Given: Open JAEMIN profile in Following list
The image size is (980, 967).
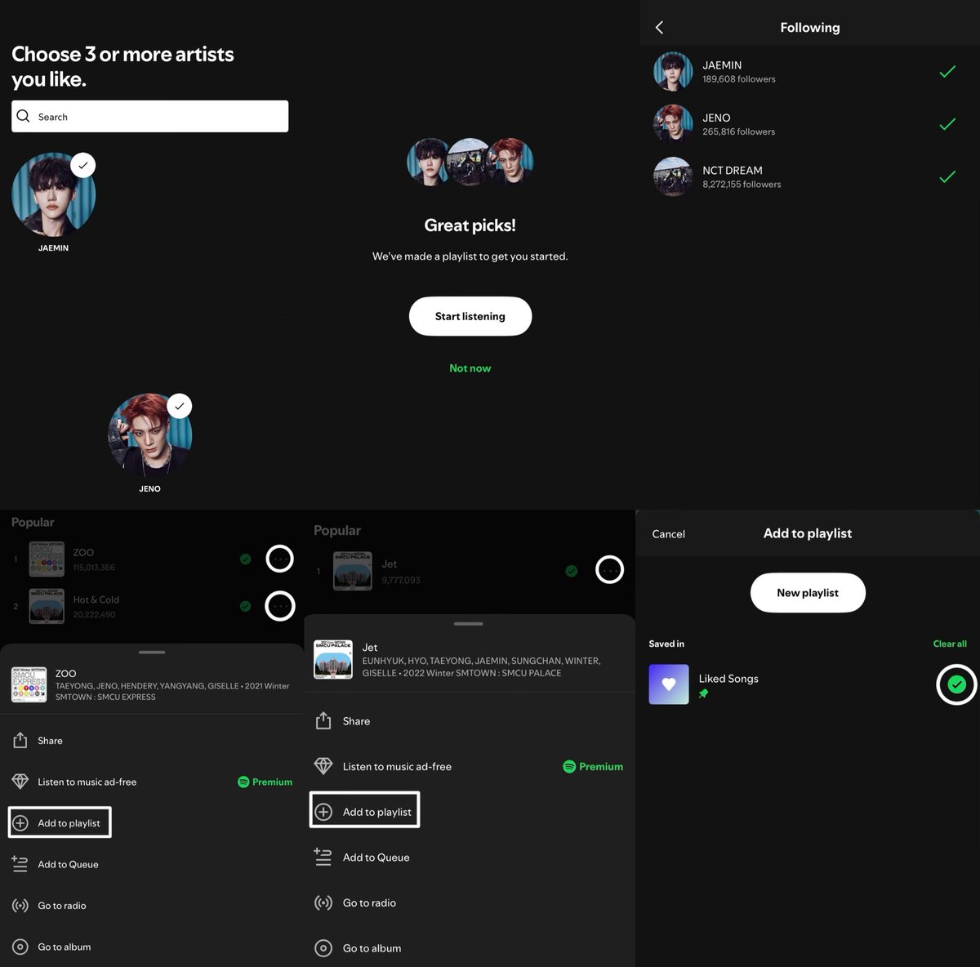Looking at the screenshot, I should click(808, 72).
